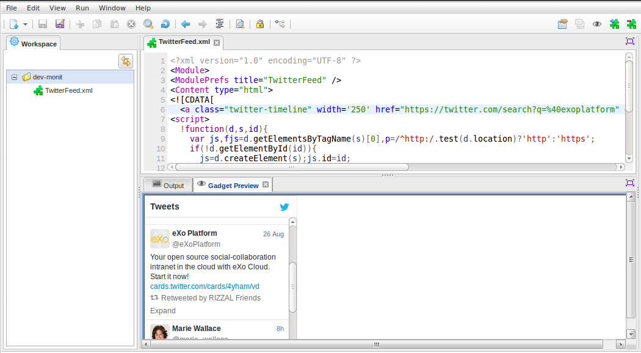The image size is (641, 353).
Task: Click the eXo Platform avatar thumbnail
Action: (x=160, y=239)
